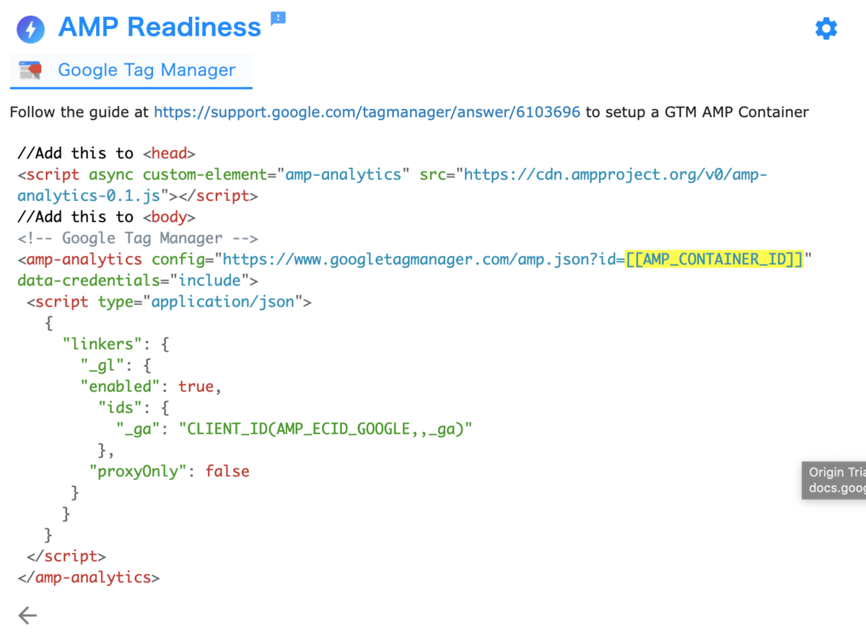This screenshot has width=866, height=635.
Task: Click the "proxyOnly": false line
Action: (x=170, y=471)
